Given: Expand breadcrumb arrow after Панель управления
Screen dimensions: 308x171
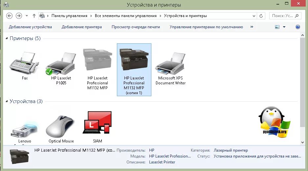Looking at the screenshot, I should [91, 16].
